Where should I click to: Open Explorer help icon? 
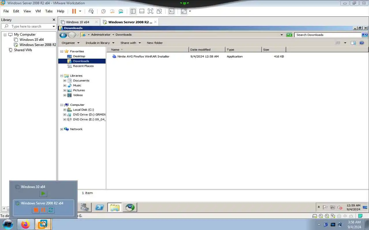[362, 43]
